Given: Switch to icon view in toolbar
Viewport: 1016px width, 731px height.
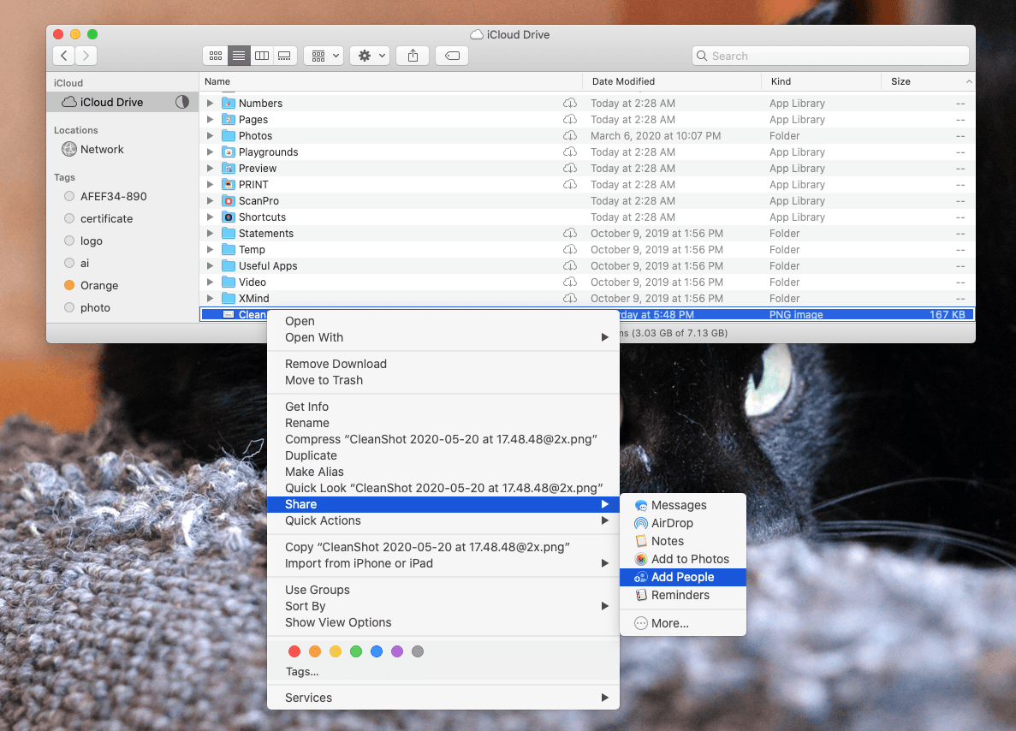Looking at the screenshot, I should [x=216, y=56].
